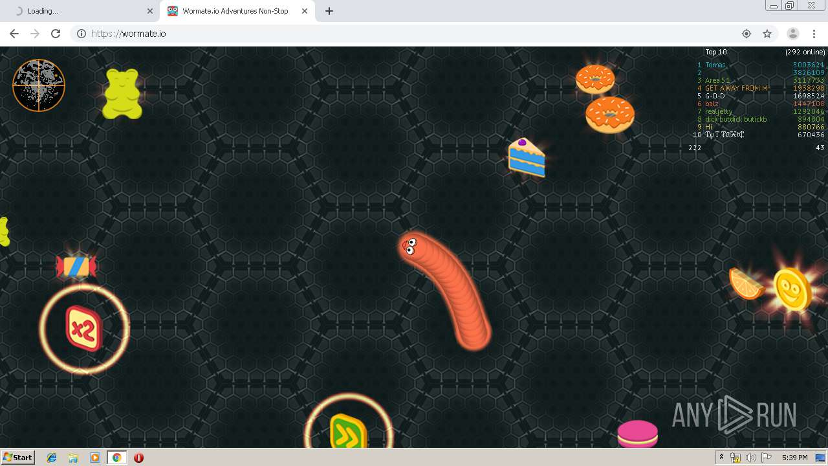Click the Chrome taskbar button

(x=116, y=458)
